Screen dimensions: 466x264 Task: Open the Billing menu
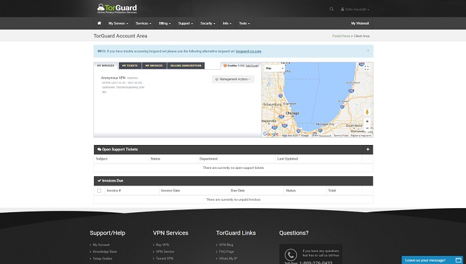[164, 23]
